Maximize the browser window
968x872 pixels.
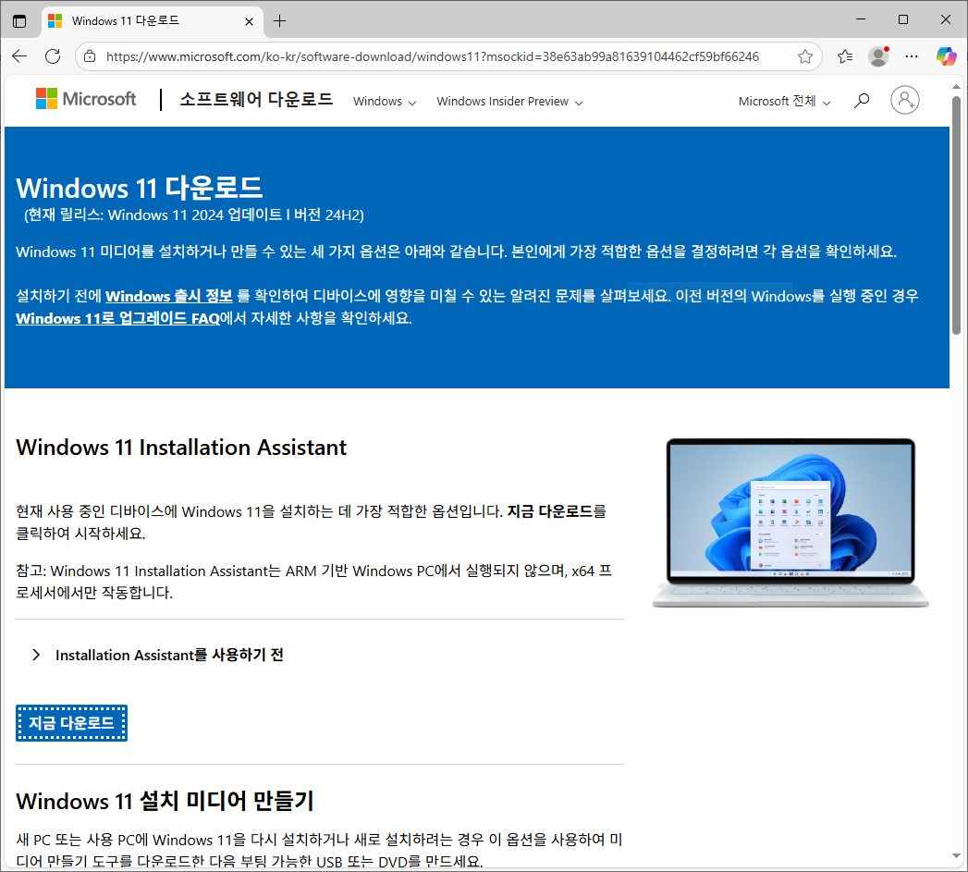click(x=903, y=19)
